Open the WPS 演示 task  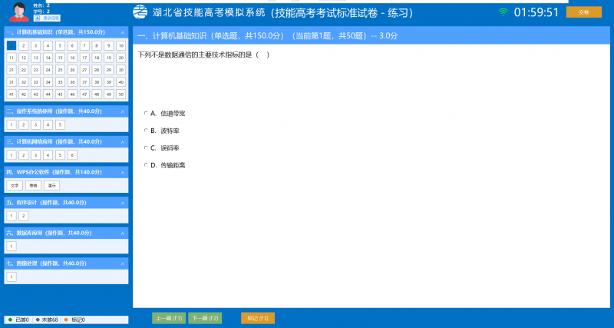[51, 186]
